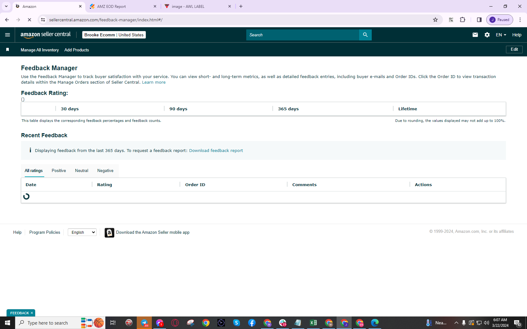Screen dimensions: 527x329
Task: Click the browser address bar URL
Action: coord(106,20)
